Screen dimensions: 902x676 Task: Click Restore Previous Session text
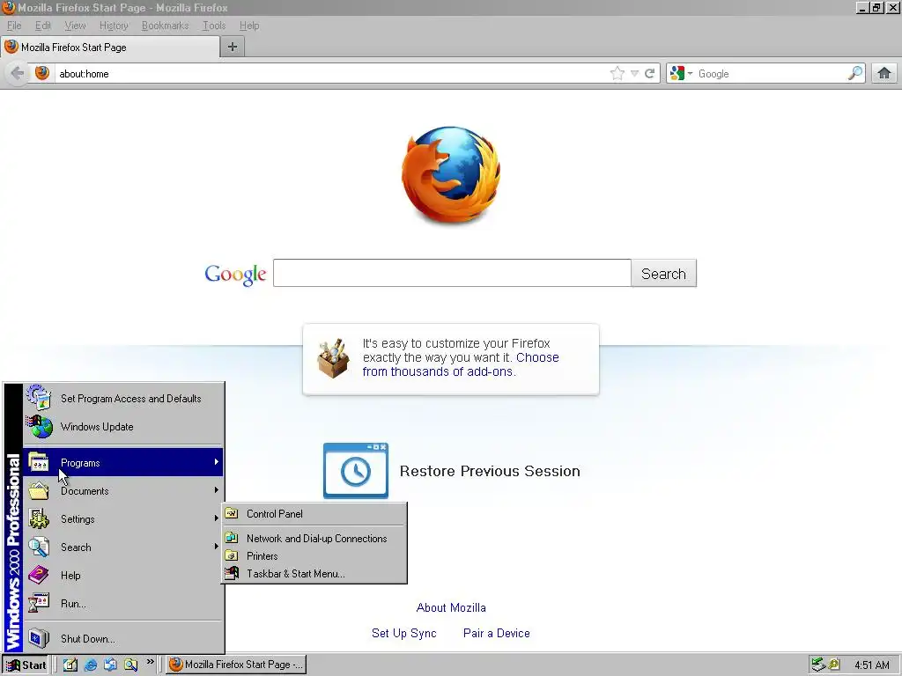click(x=490, y=472)
